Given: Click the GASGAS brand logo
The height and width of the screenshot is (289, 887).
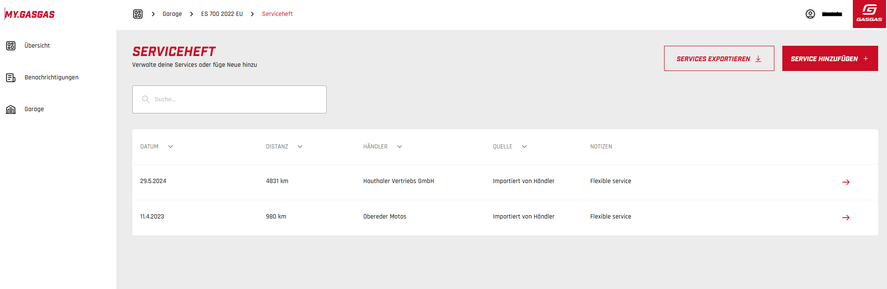Looking at the screenshot, I should (869, 14).
